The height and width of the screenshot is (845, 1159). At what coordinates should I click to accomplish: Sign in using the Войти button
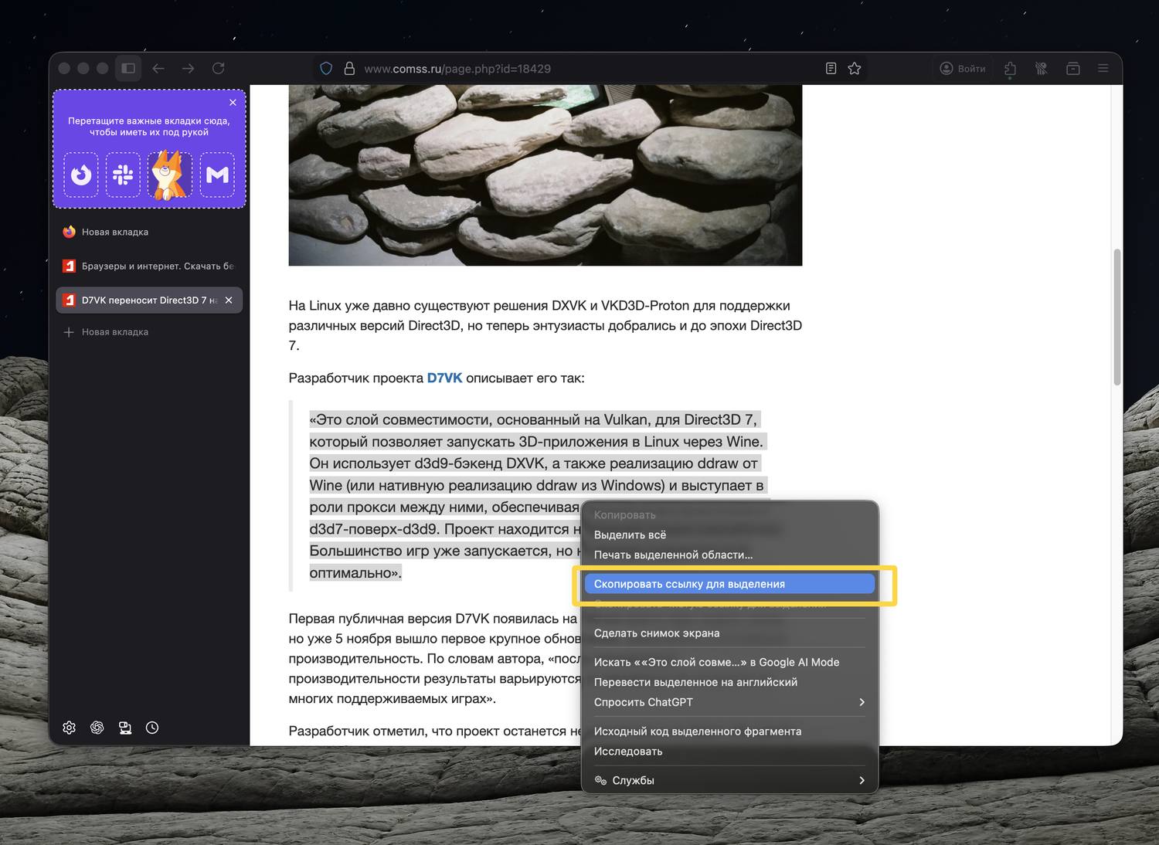pos(963,69)
